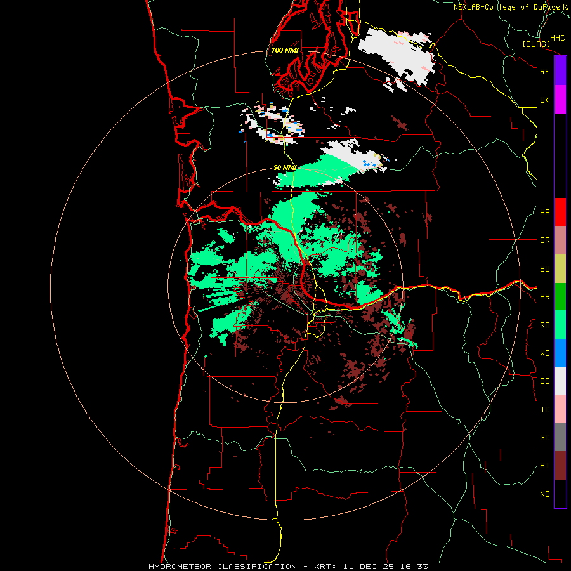The image size is (571, 571).
Task: Click the HR legend label
Action: pyautogui.click(x=544, y=297)
